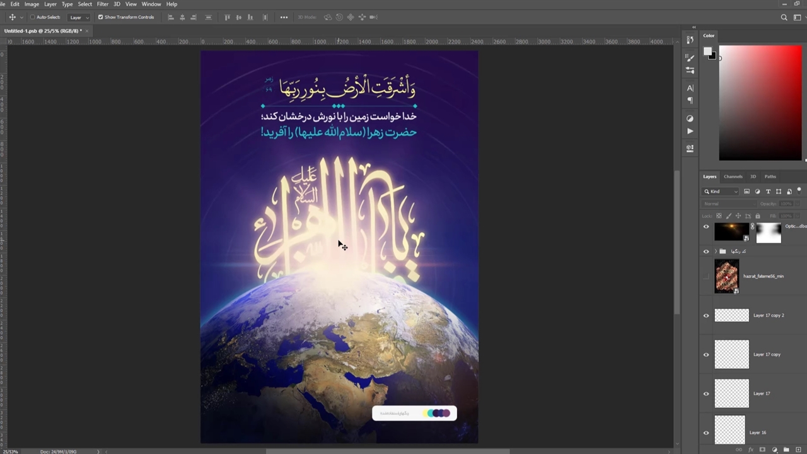Enable the Auto-Select checkbox
This screenshot has height=454, width=807.
click(x=32, y=18)
